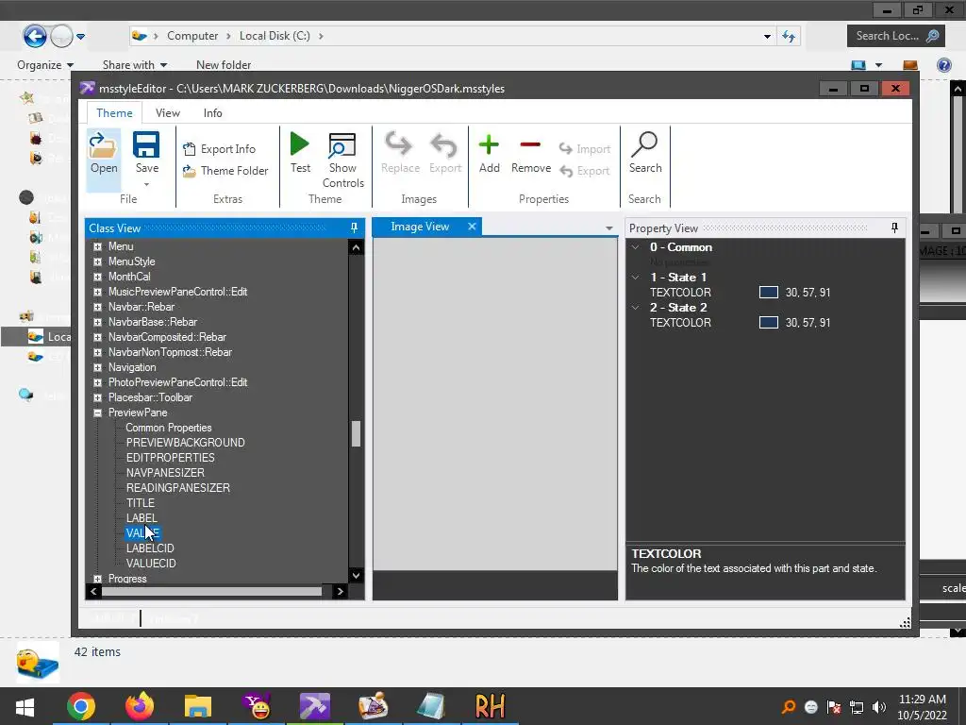
Task: Click Export in Properties group
Action: click(585, 171)
